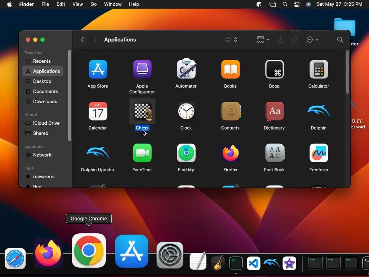This screenshot has width=369, height=277.
Task: Launch App Store from the Dock
Action: click(x=132, y=251)
